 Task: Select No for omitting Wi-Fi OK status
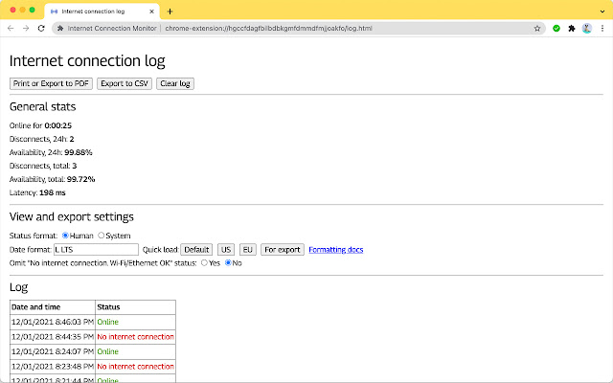tap(229, 263)
